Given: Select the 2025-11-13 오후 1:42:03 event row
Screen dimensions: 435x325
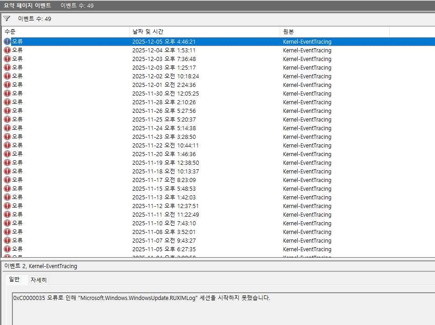Looking at the screenshot, I should (x=163, y=197).
